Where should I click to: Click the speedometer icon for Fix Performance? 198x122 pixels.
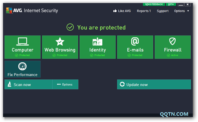23,66
